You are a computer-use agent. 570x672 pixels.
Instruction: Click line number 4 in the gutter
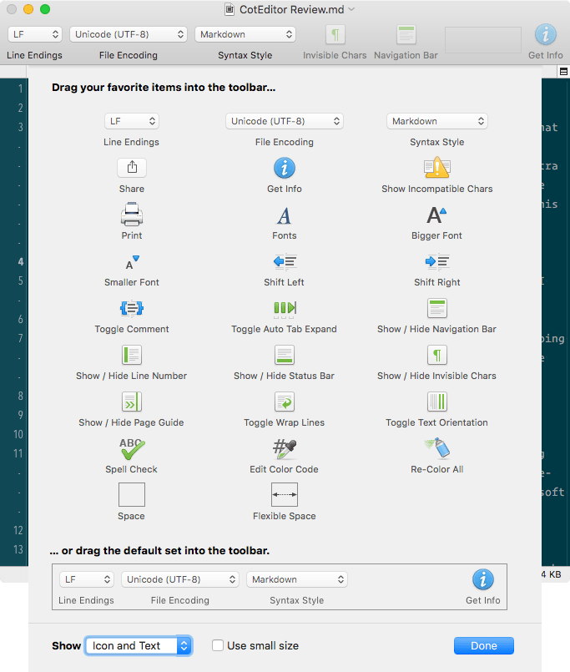coord(20,262)
